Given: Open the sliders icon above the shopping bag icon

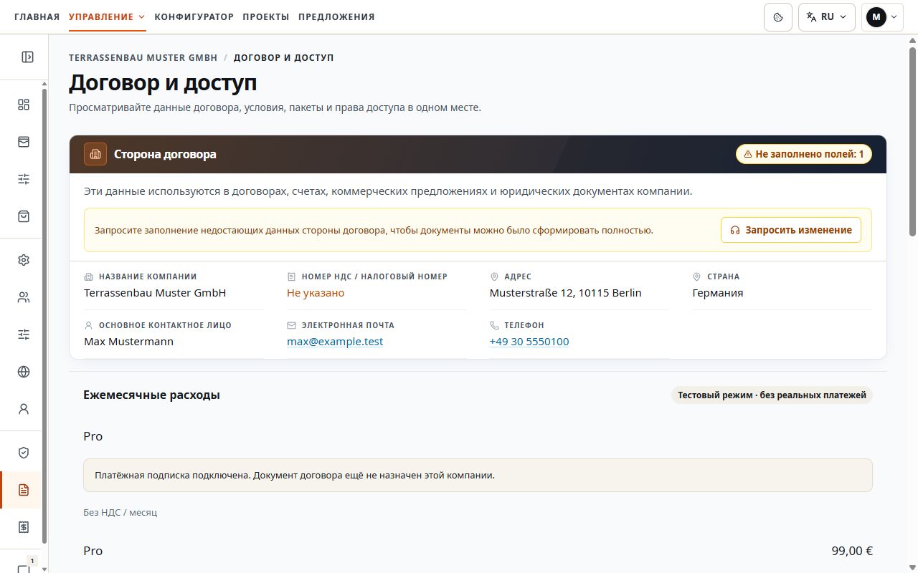Looking at the screenshot, I should pos(24,179).
